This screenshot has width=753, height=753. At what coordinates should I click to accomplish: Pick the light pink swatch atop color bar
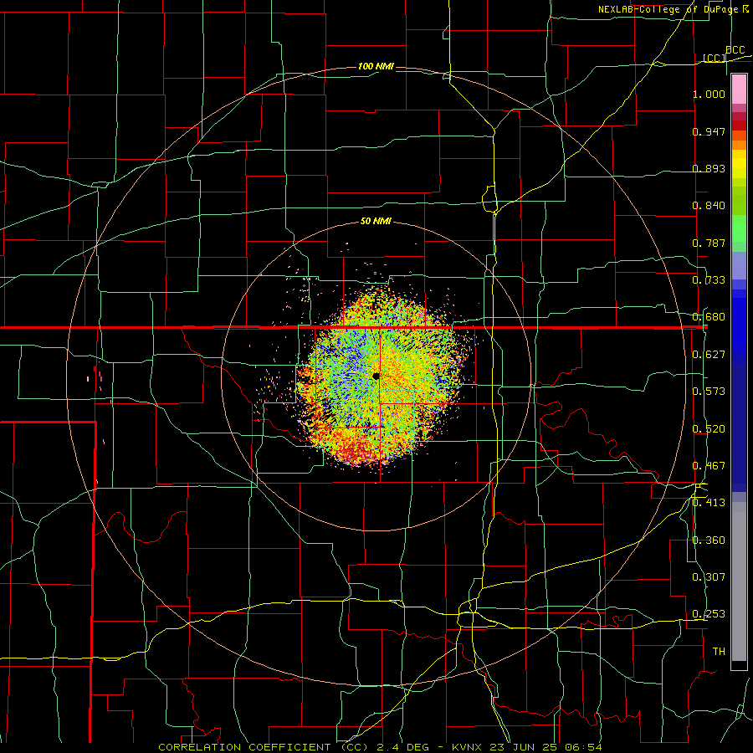point(739,90)
